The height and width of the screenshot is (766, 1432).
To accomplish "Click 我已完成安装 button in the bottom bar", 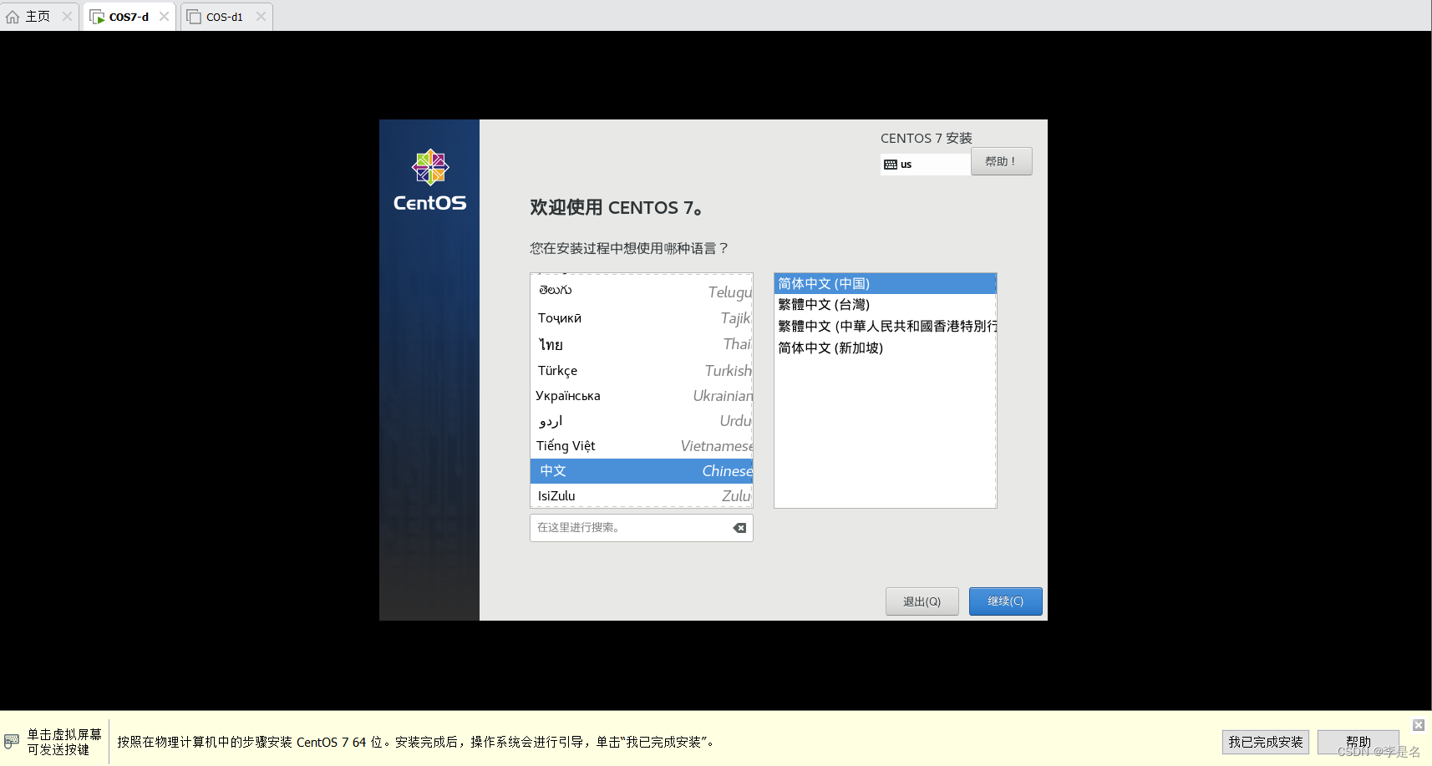I will 1265,742.
